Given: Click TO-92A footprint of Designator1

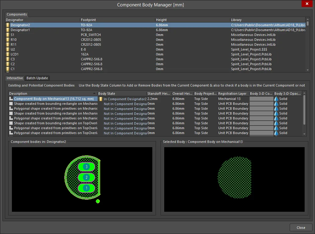Looking at the screenshot, I should [x=87, y=30].
